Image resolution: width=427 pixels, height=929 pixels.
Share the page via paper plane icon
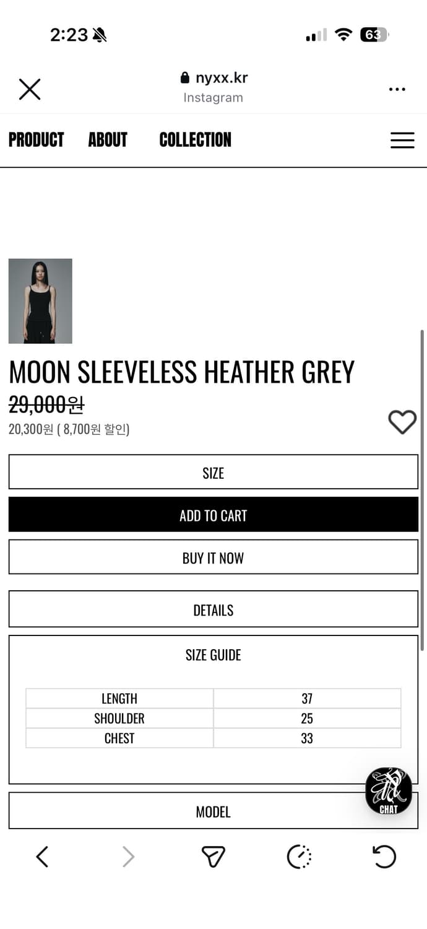[213, 857]
